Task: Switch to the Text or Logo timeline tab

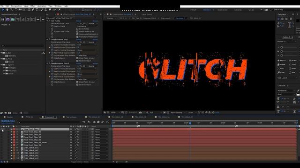Action: (x=71, y=117)
